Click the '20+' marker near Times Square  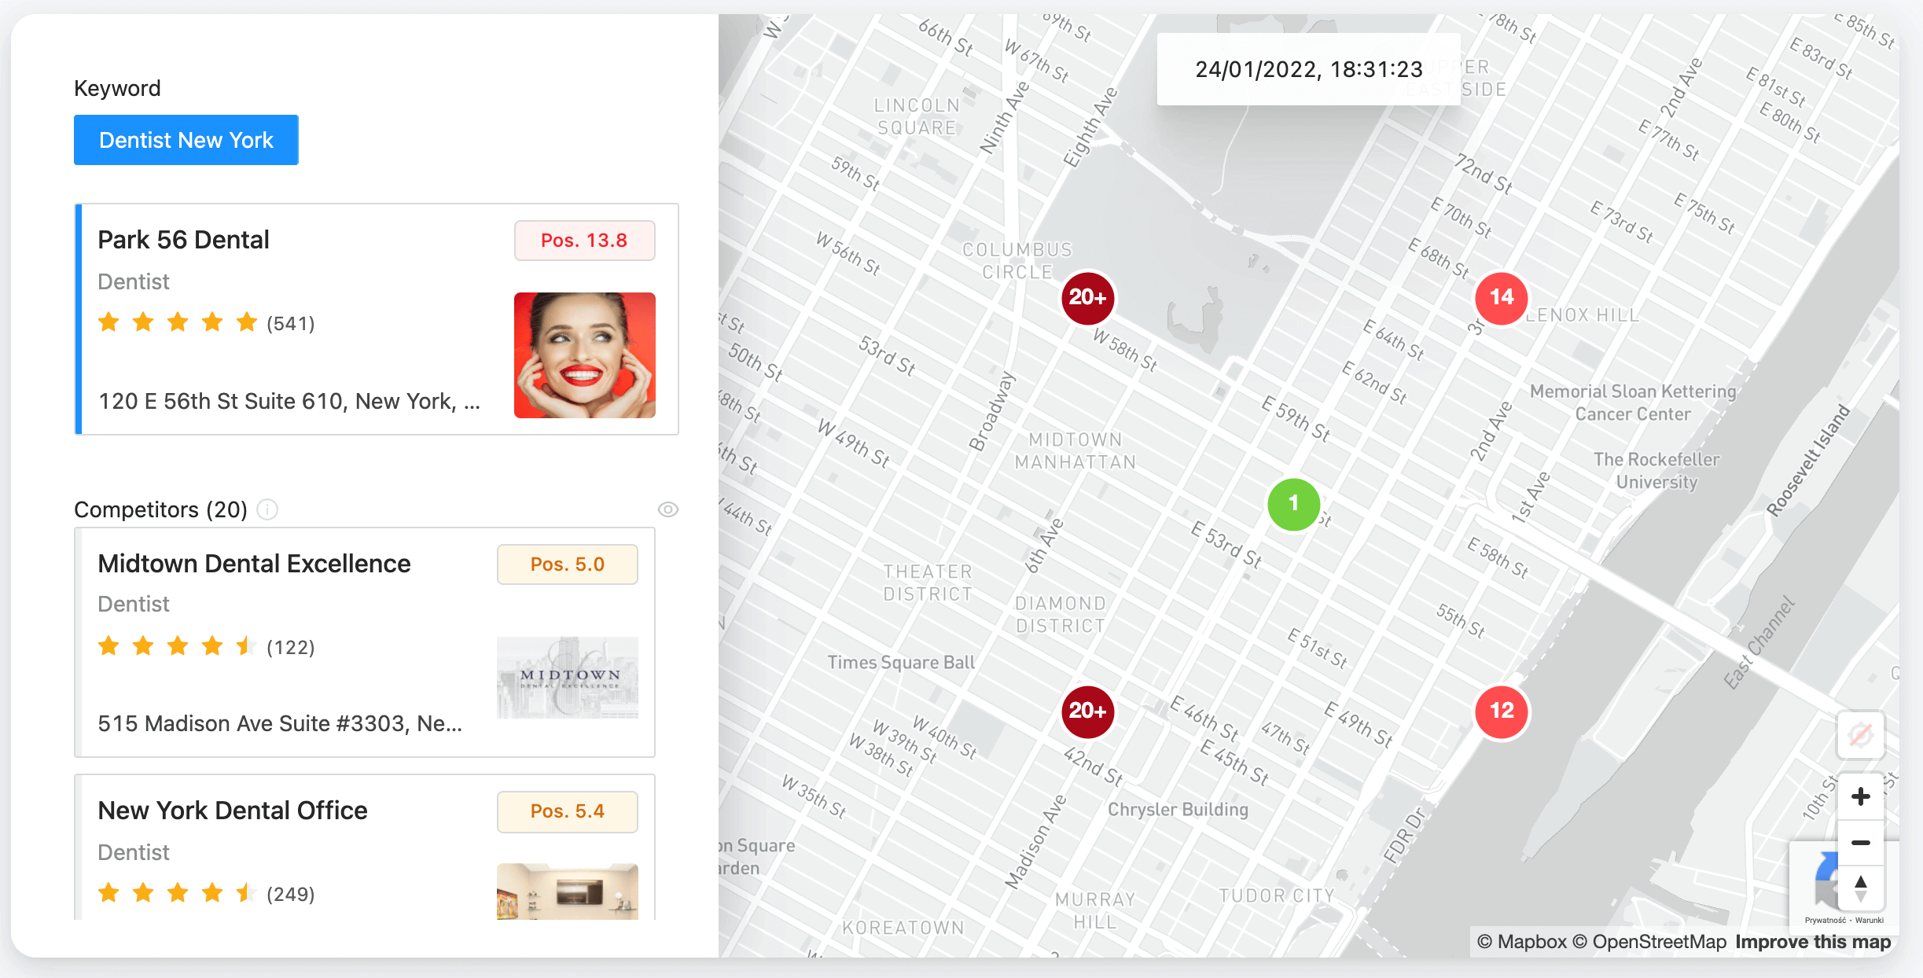(1087, 711)
